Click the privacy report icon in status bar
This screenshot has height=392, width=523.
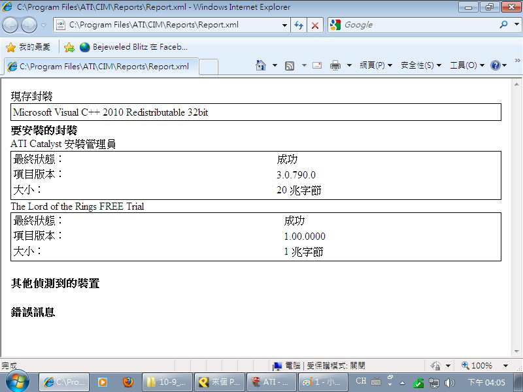click(x=435, y=366)
